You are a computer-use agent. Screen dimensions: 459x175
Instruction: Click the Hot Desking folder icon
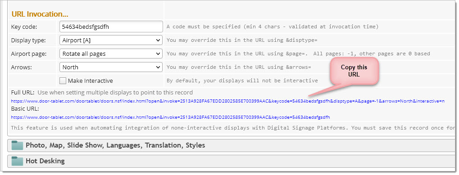17,161
